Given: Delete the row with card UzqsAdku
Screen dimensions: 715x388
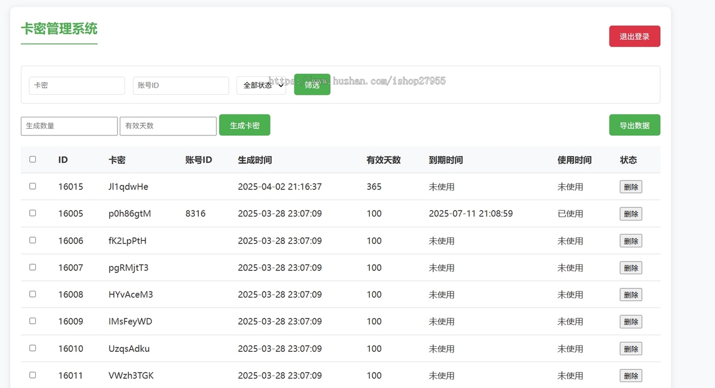Looking at the screenshot, I should pos(631,349).
